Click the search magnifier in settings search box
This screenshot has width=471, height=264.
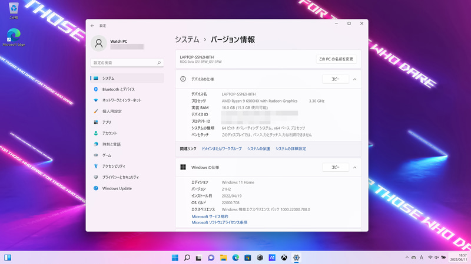tap(159, 63)
